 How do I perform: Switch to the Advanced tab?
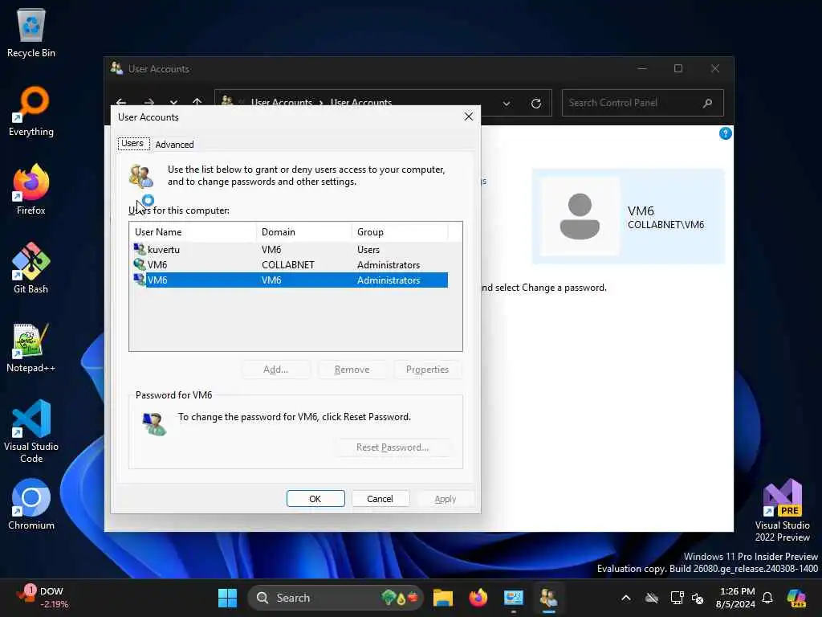coord(174,145)
